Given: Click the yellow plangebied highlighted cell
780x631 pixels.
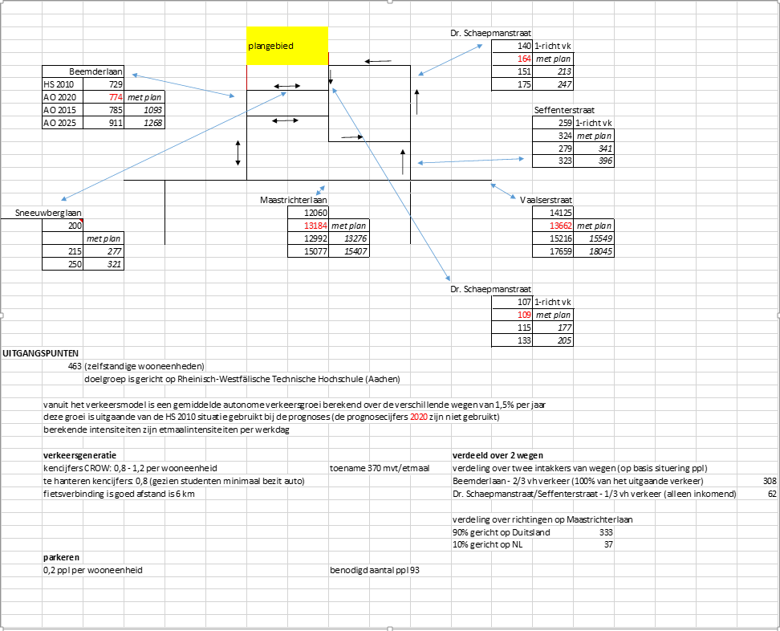Looking at the screenshot, I should [287, 47].
